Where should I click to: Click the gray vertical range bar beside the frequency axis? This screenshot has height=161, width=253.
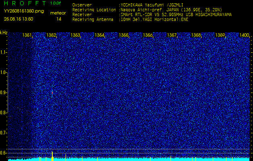[8, 93]
